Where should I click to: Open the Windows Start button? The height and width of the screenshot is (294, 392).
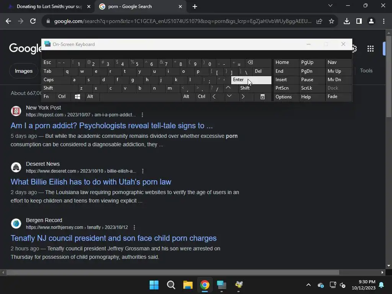tap(154, 285)
